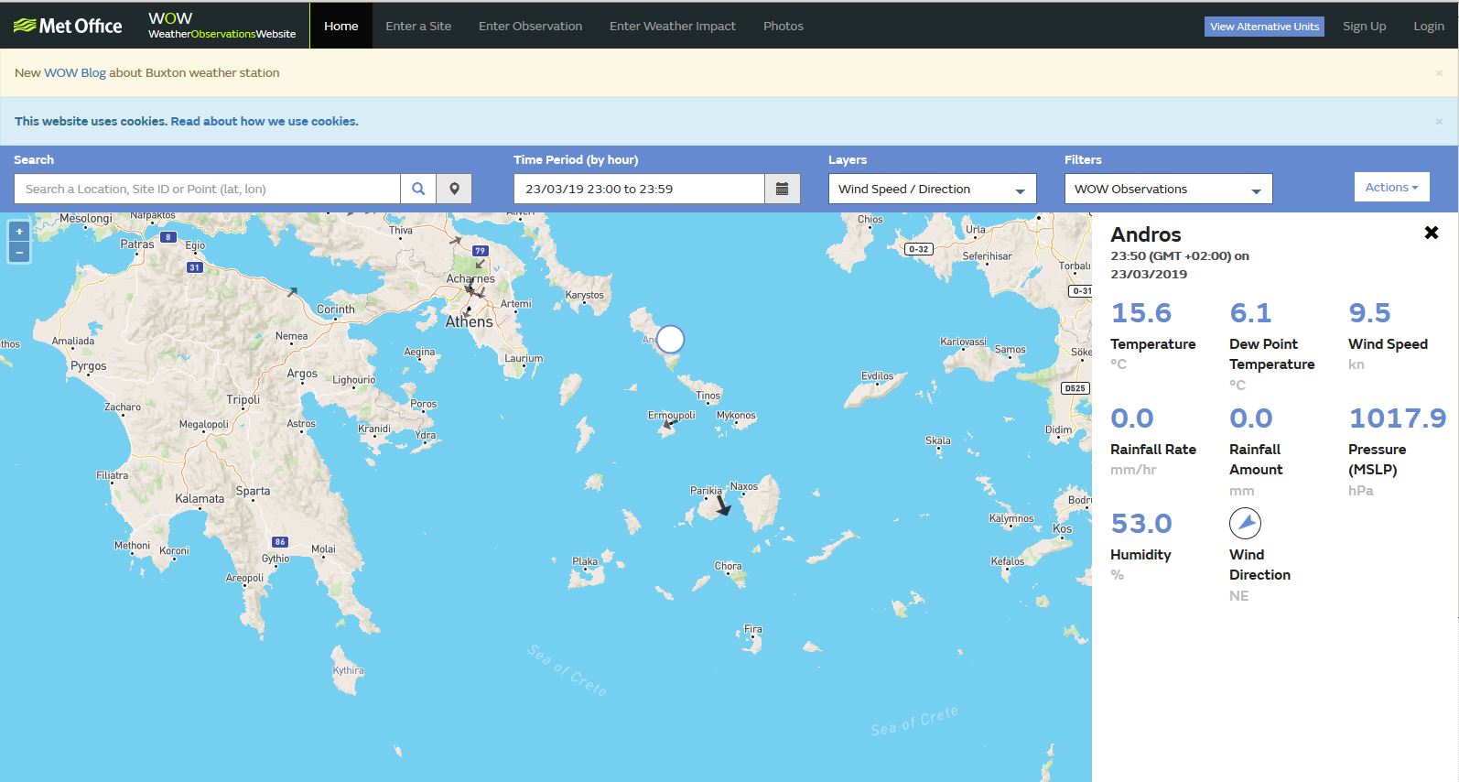Click the NE wind direction label
This screenshot has height=782, width=1459.
[x=1238, y=596]
